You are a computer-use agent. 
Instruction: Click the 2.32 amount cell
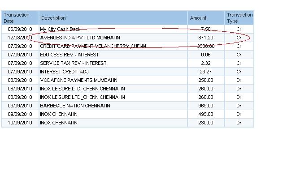(x=206, y=63)
